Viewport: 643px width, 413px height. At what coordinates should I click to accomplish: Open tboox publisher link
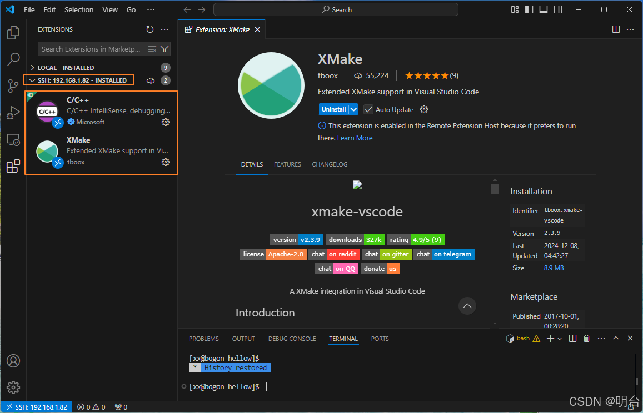tap(328, 75)
